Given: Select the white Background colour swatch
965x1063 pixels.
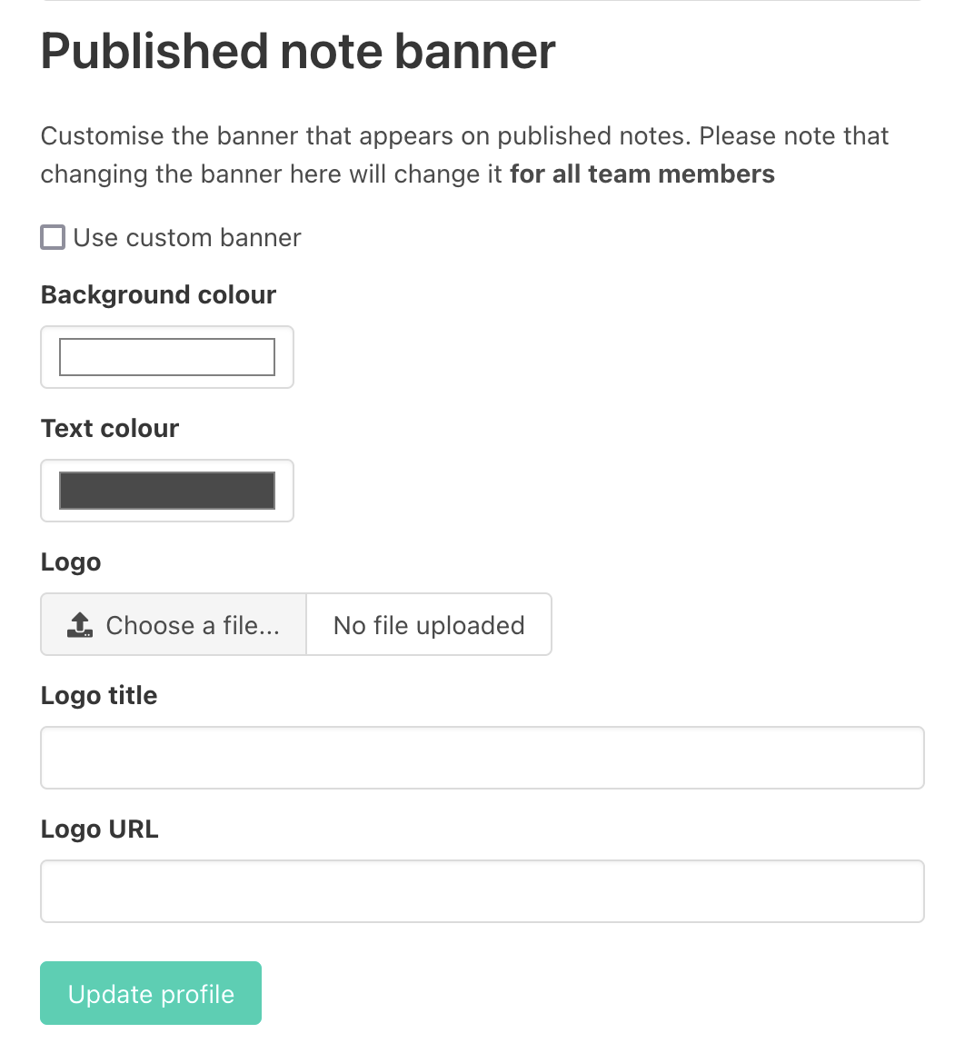Looking at the screenshot, I should [166, 356].
